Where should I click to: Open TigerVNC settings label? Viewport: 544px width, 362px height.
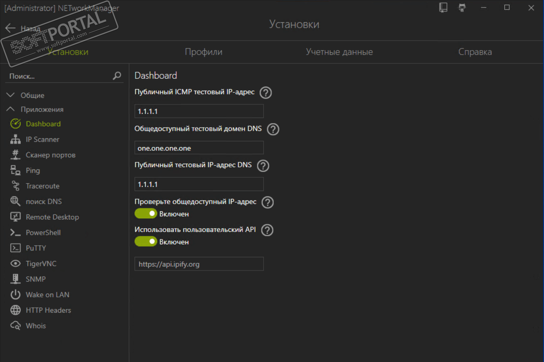(41, 263)
